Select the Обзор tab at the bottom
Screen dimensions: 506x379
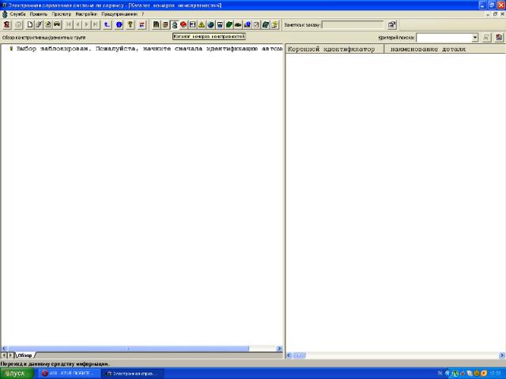[x=25, y=355]
